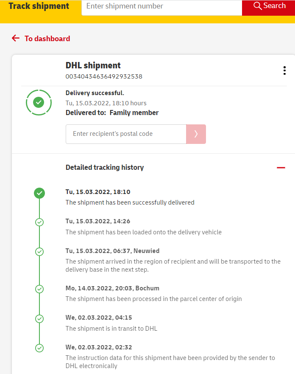This screenshot has height=374, width=295.
Task: Click the red Search button
Action: tap(269, 6)
